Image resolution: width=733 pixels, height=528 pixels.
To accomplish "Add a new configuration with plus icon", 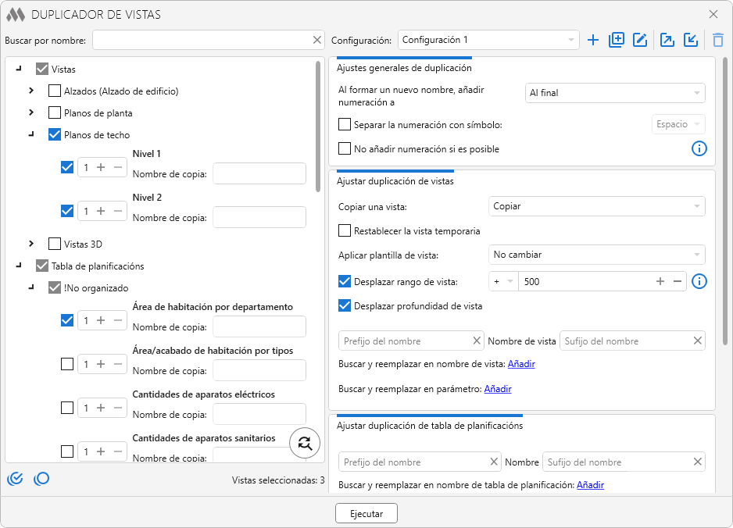I will point(593,40).
